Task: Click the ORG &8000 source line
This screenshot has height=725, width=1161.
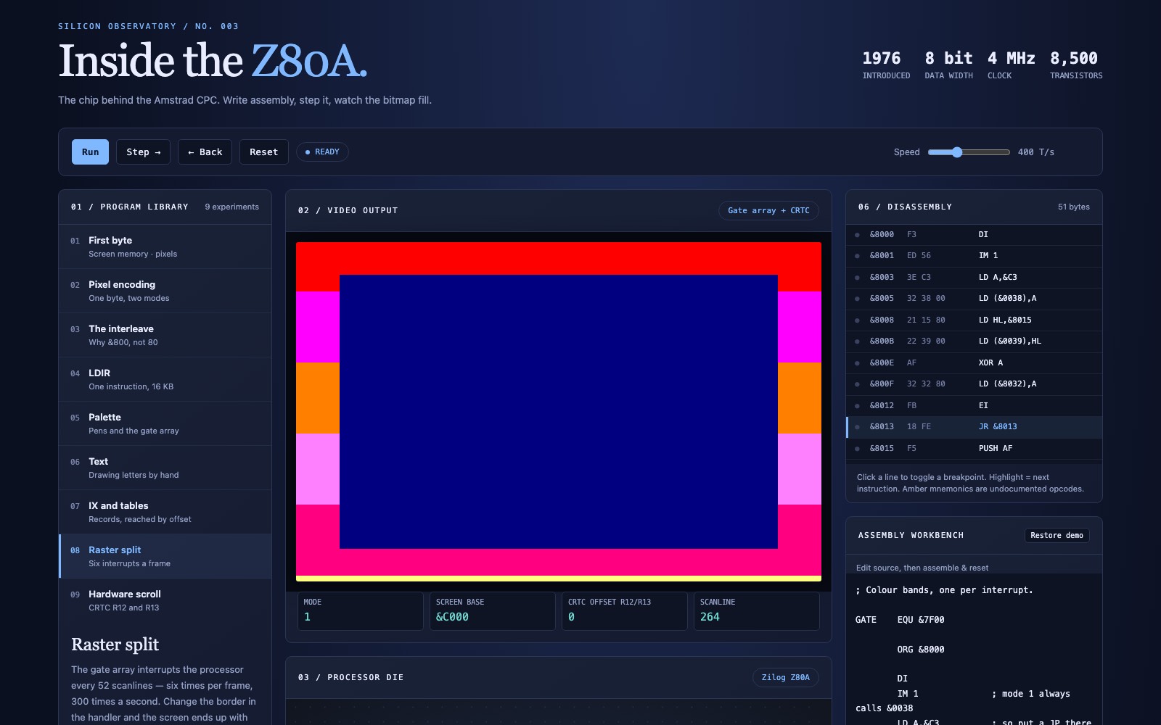Action: point(921,650)
